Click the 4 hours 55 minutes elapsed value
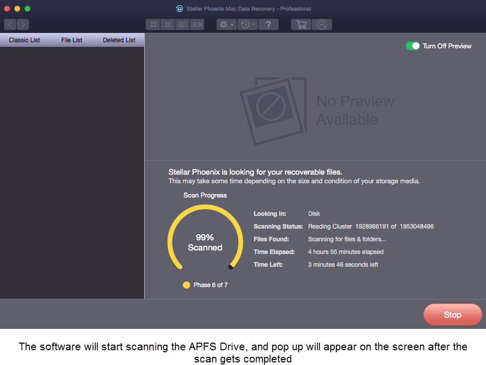This screenshot has width=486, height=365. [345, 252]
